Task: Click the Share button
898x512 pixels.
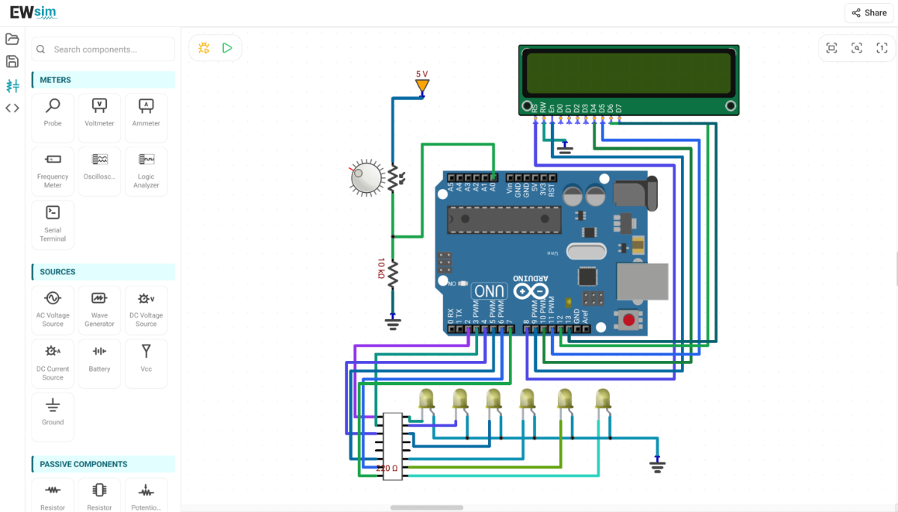Action: pyautogui.click(x=869, y=13)
